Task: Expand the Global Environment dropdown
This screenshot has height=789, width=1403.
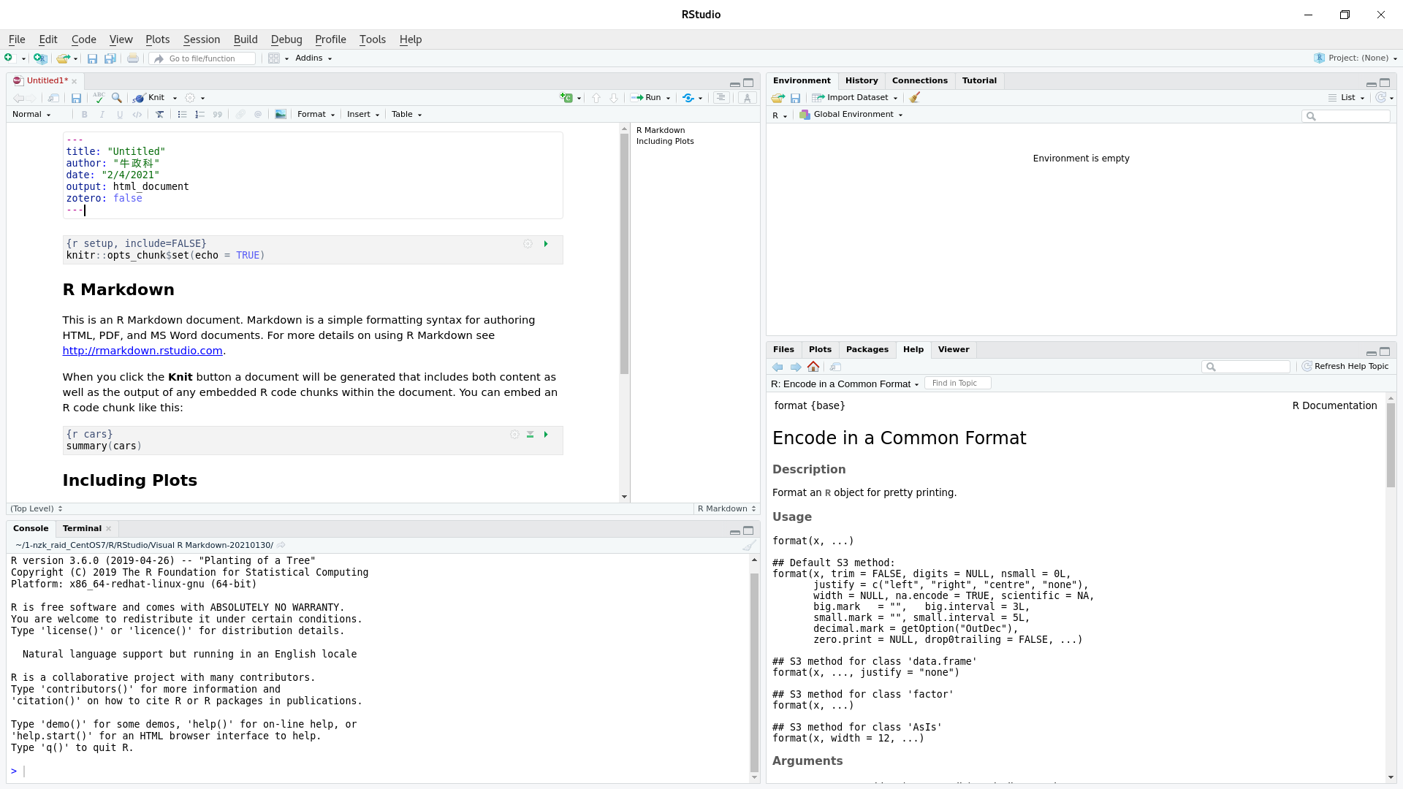Action: click(851, 114)
